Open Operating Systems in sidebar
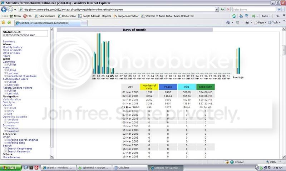The width and height of the screenshot is (286, 171). (15, 116)
